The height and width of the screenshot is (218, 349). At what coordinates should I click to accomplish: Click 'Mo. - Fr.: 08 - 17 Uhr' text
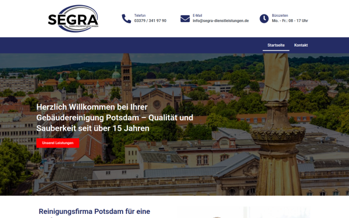[x=290, y=21]
